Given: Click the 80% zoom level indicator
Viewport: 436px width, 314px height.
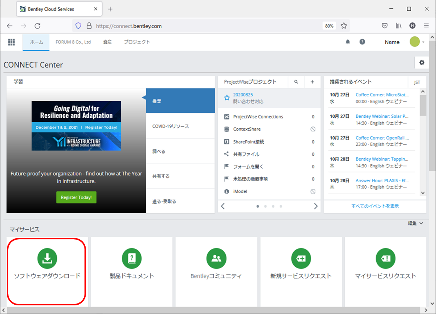Looking at the screenshot, I should [x=329, y=26].
